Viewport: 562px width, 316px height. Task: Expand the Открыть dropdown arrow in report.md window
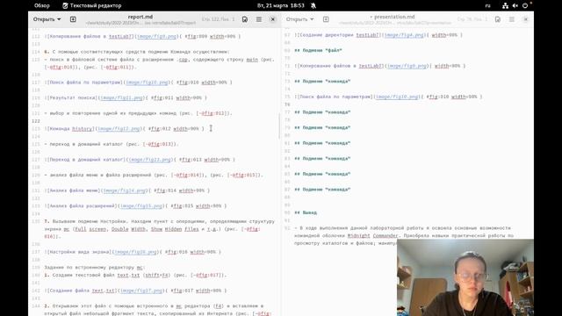pyautogui.click(x=59, y=19)
